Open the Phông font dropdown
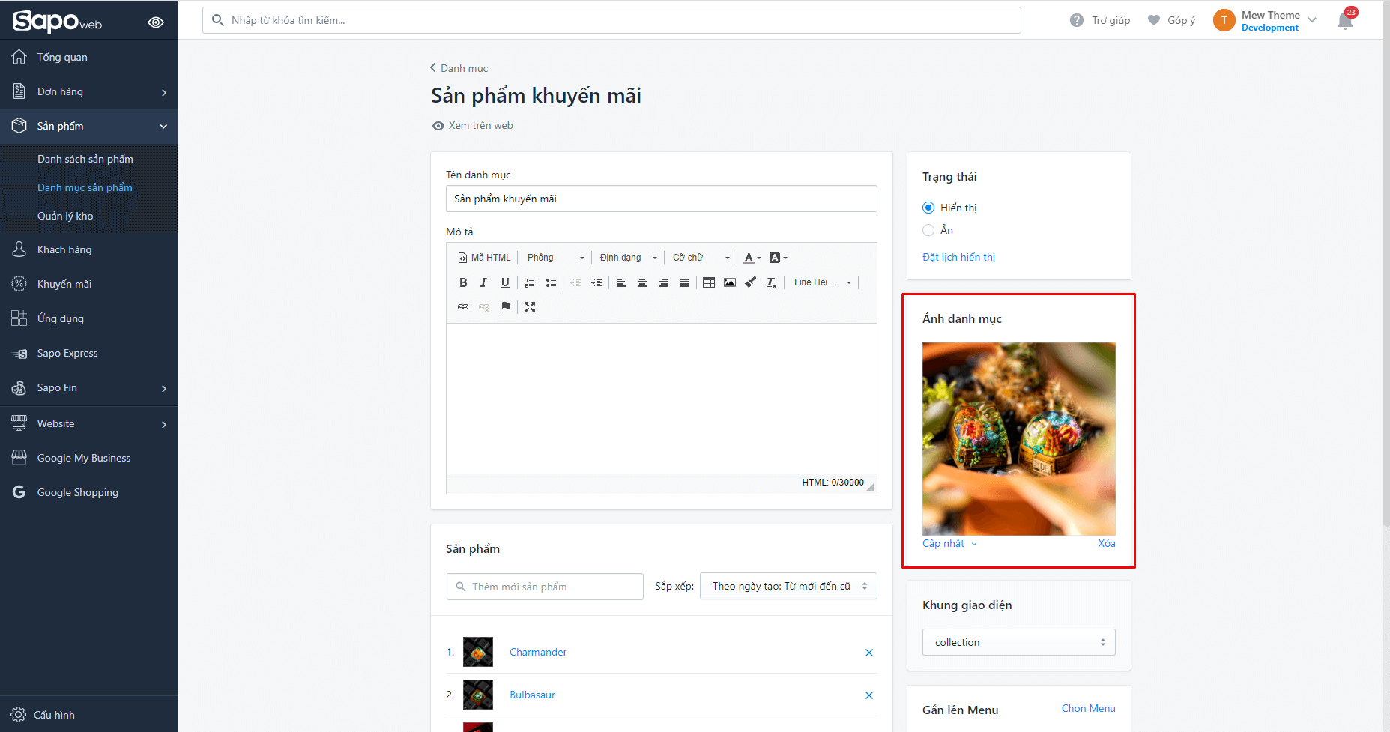Screen dimensions: 1390x732 555,258
